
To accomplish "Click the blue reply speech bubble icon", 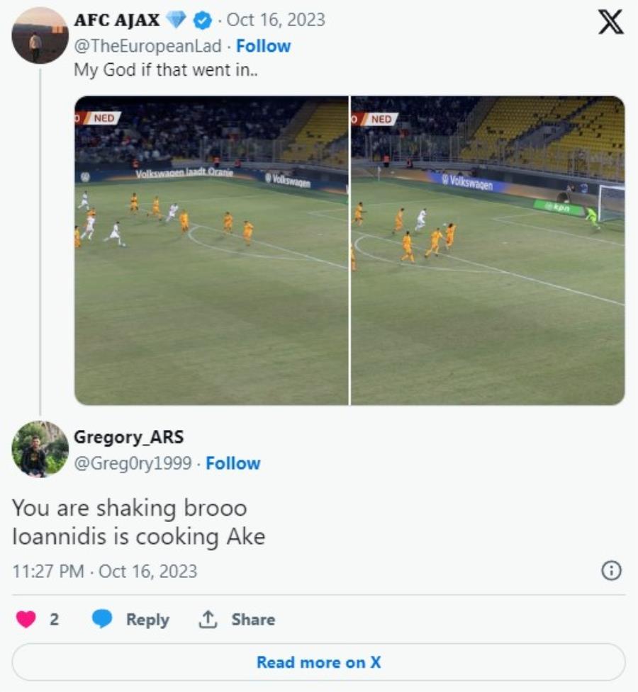I will pos(103,619).
